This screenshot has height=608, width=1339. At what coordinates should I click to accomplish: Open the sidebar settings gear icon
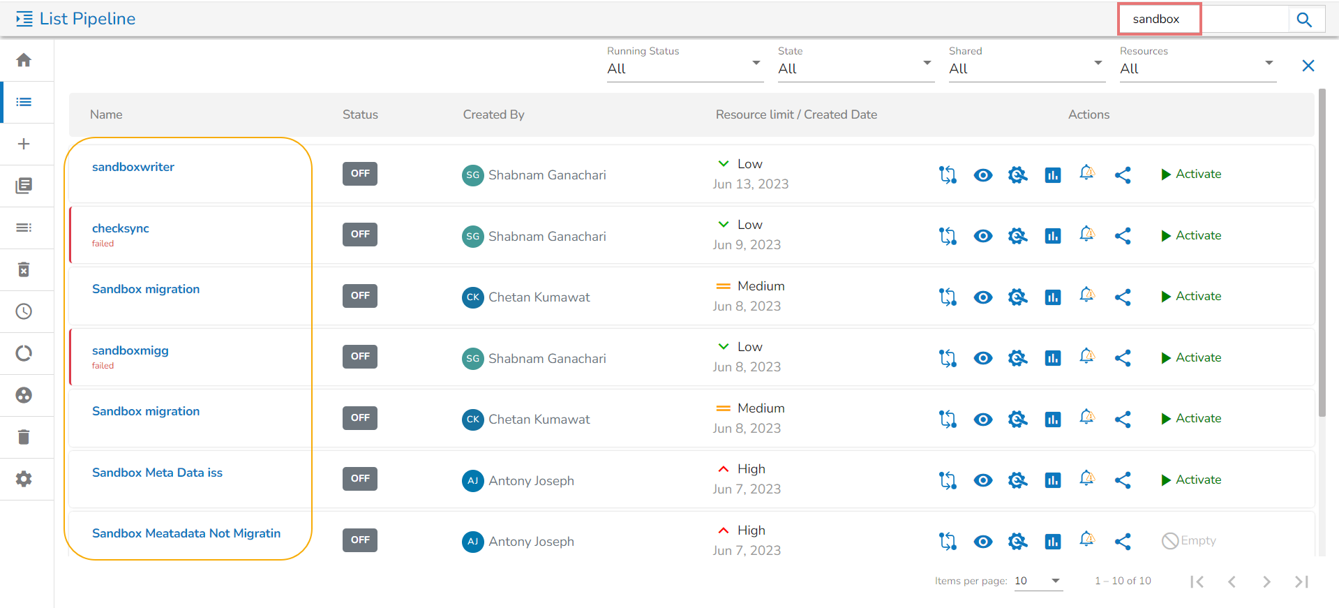[x=24, y=479]
